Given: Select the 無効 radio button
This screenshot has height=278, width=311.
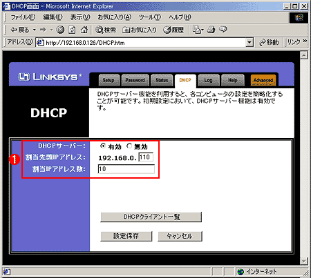Looking at the screenshot, I should click(x=129, y=146).
